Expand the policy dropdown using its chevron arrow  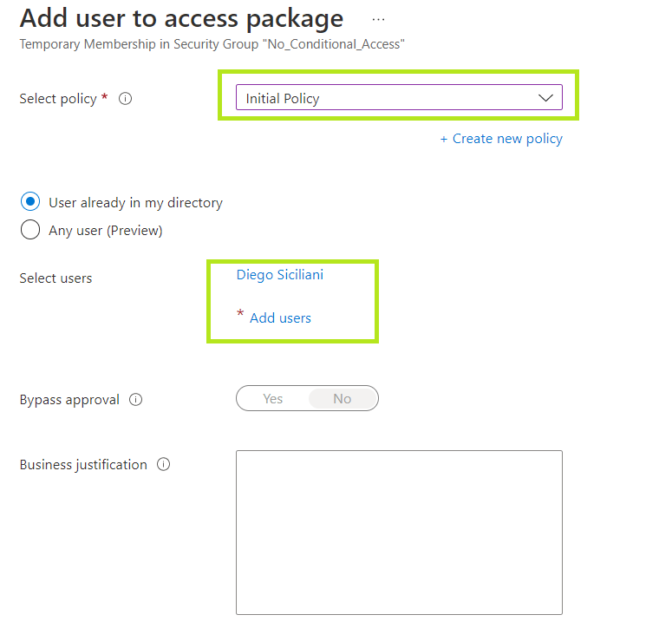coord(545,98)
